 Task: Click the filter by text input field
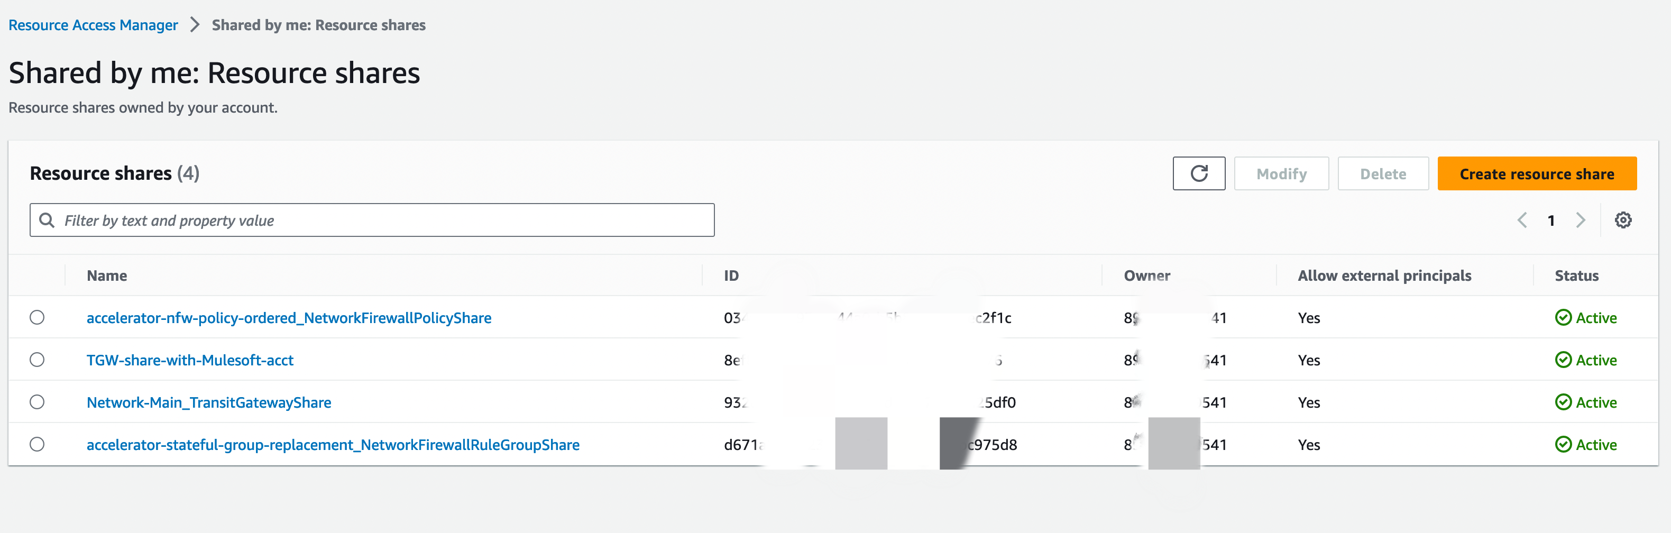point(324,220)
